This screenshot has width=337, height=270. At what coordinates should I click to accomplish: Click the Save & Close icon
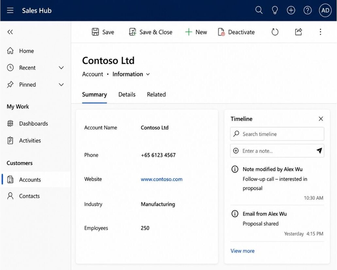132,32
